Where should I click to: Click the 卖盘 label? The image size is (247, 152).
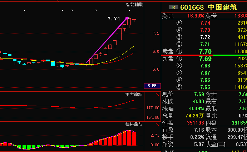pyautogui.click(x=168, y=51)
